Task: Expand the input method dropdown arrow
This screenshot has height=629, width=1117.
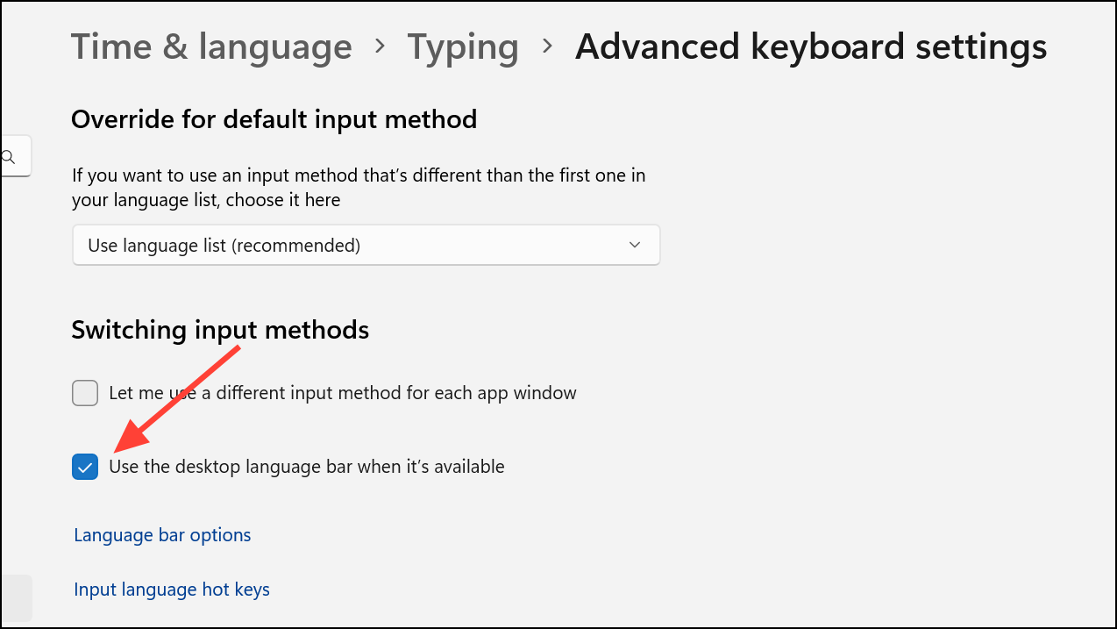Action: point(635,246)
